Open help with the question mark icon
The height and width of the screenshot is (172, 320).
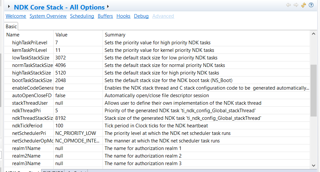tap(311, 5)
